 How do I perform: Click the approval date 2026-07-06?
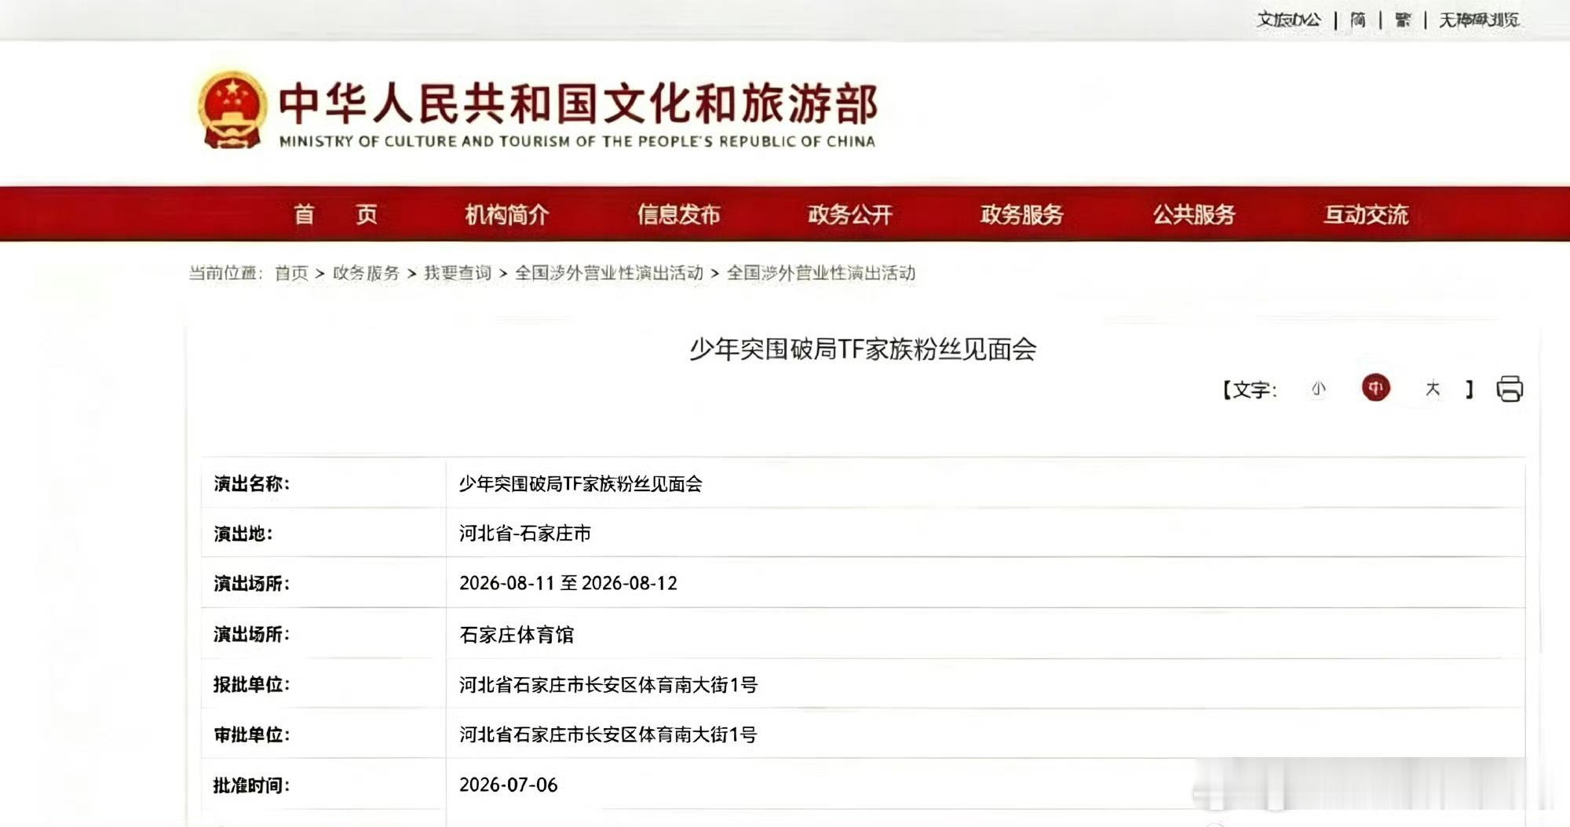pyautogui.click(x=509, y=785)
